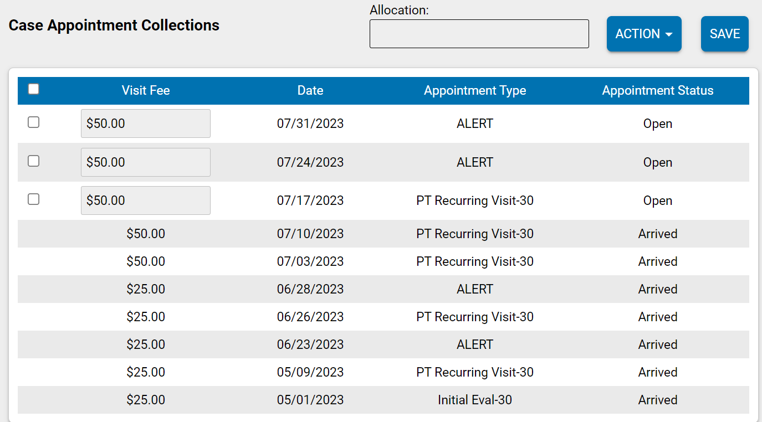Image resolution: width=762 pixels, height=422 pixels.
Task: Click the SAVE button
Action: click(x=724, y=33)
